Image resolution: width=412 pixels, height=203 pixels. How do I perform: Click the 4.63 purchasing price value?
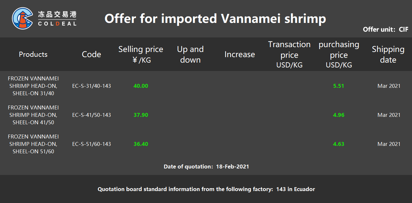click(339, 144)
